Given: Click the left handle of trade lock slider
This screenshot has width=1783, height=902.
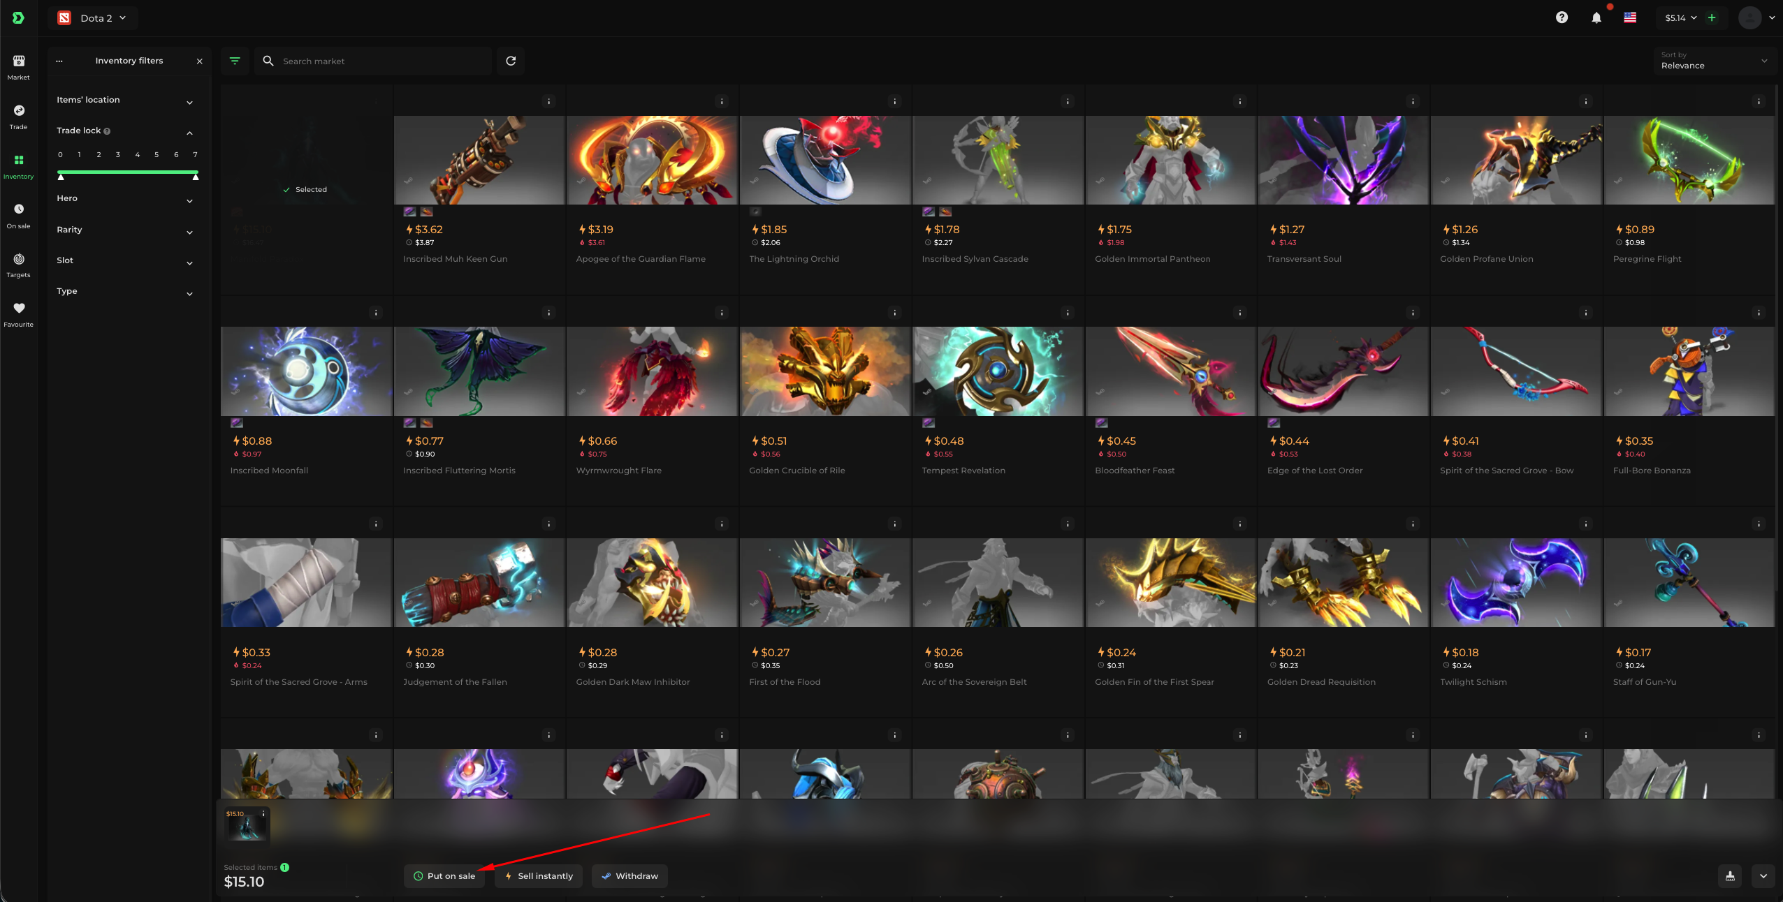Looking at the screenshot, I should tap(61, 177).
